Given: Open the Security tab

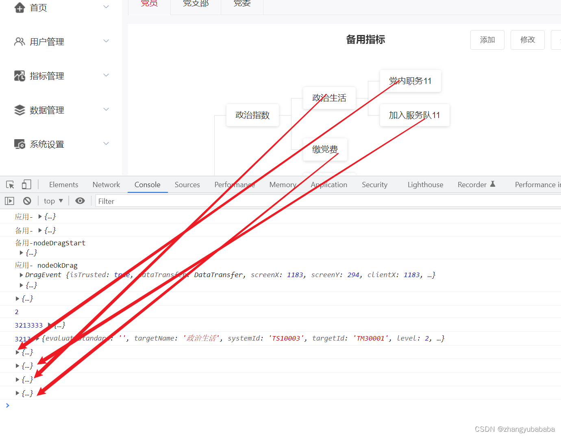Looking at the screenshot, I should coord(374,185).
